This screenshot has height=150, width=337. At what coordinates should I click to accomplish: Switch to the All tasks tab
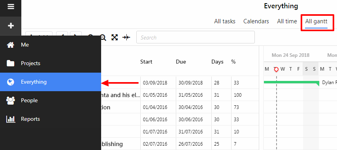click(x=224, y=21)
